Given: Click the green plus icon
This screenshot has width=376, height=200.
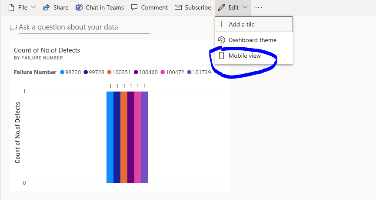Looking at the screenshot, I should pyautogui.click(x=222, y=24).
